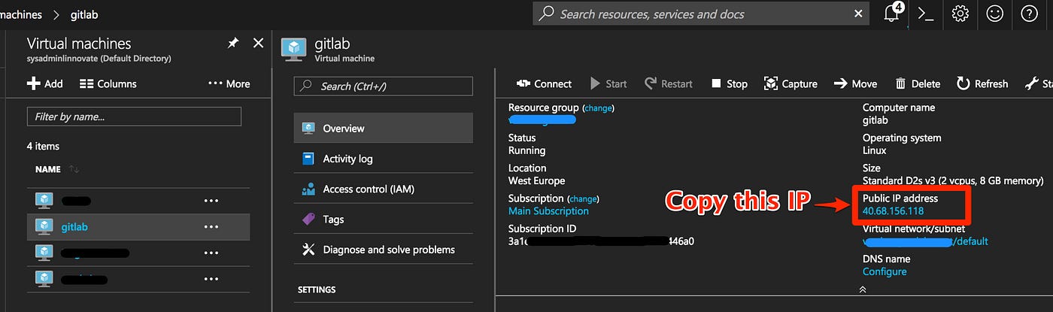Open Access control (IAM) menu item
1053x312 pixels.
click(x=384, y=189)
